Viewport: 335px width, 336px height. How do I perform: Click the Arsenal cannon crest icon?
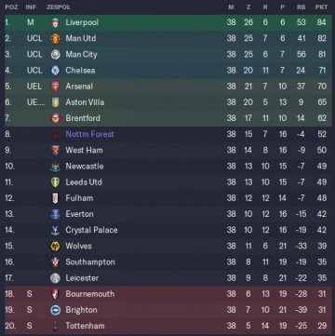click(x=55, y=87)
